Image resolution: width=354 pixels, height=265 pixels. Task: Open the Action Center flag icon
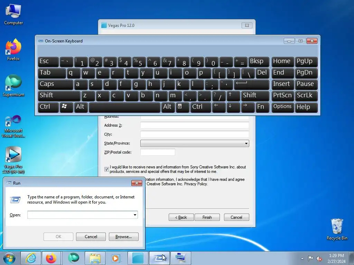point(311,258)
